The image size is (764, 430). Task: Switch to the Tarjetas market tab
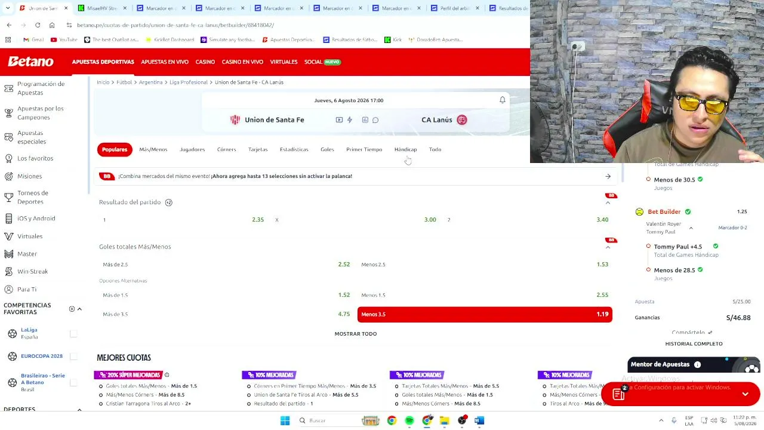(258, 149)
